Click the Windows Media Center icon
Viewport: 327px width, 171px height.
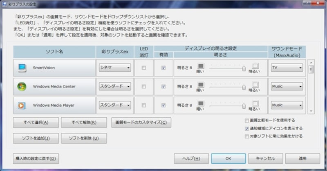pyautogui.click(x=22, y=87)
